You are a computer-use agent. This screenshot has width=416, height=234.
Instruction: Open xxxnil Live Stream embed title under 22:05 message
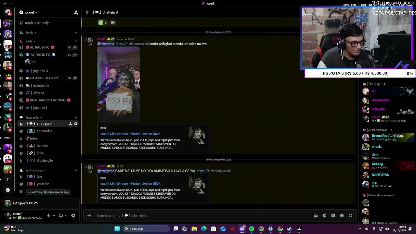(130, 184)
